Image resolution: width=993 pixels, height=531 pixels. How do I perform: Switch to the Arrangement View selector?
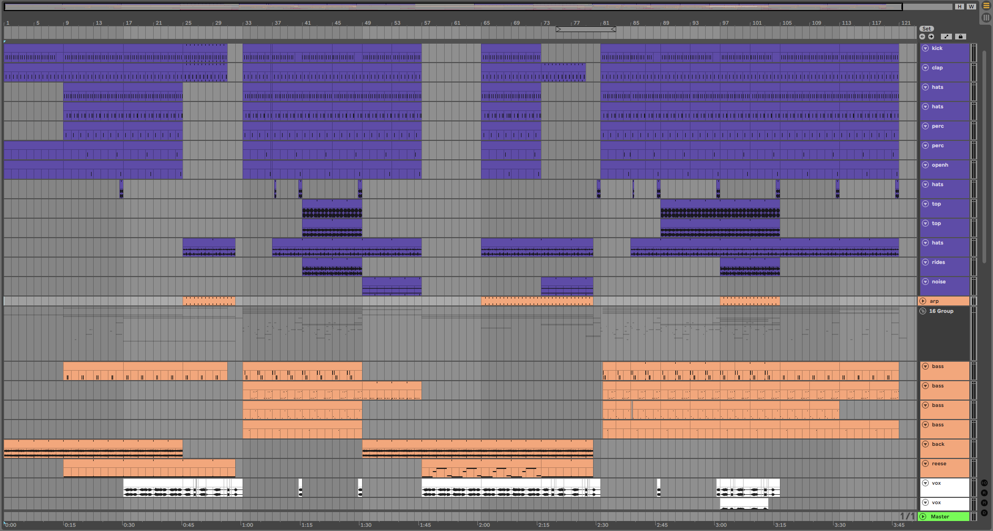pyautogui.click(x=986, y=6)
